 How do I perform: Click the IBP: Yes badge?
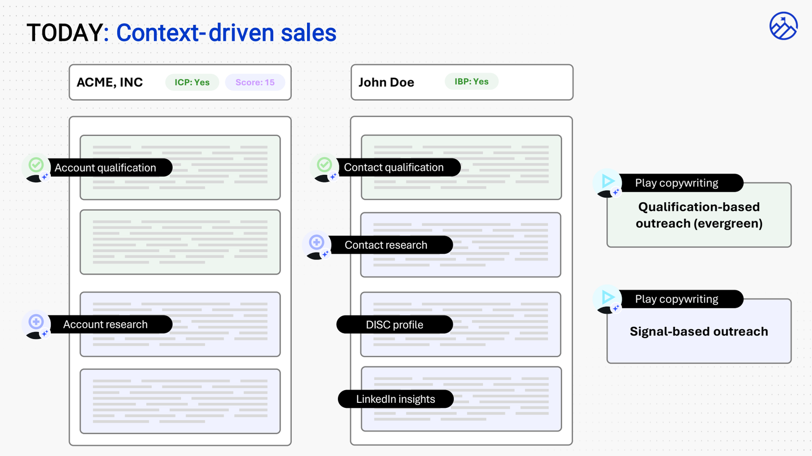471,82
